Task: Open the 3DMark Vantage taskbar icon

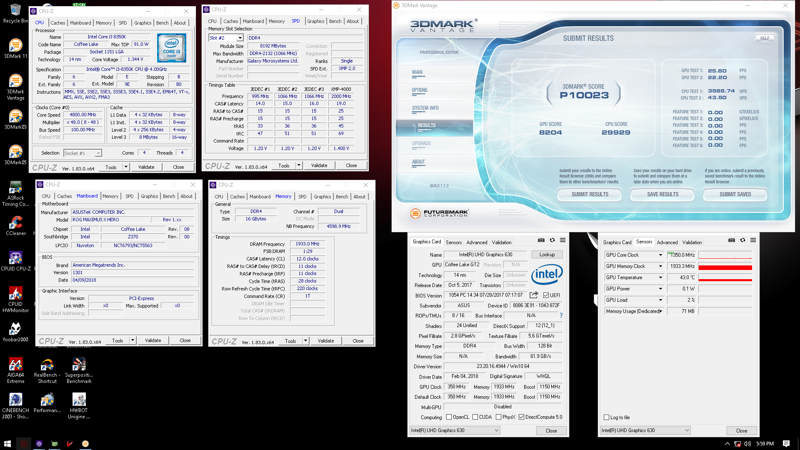Action: tap(85, 444)
